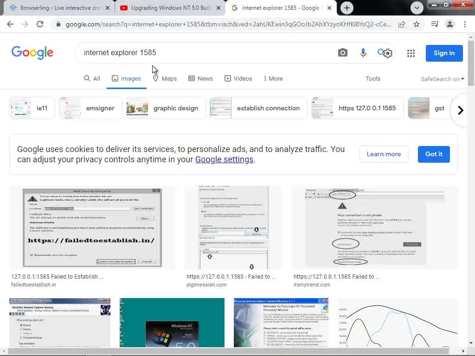
Task: Select the Videos search tab
Action: coord(238,79)
